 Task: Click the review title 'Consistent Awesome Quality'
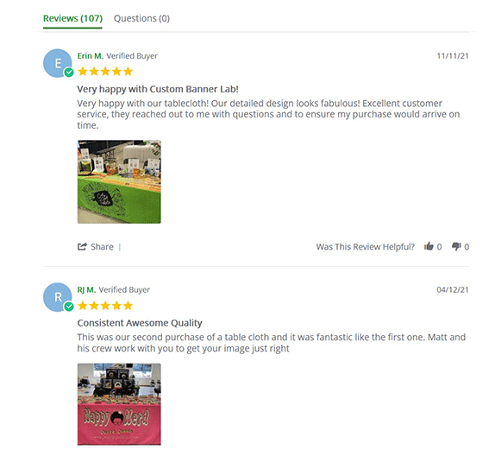pos(140,323)
